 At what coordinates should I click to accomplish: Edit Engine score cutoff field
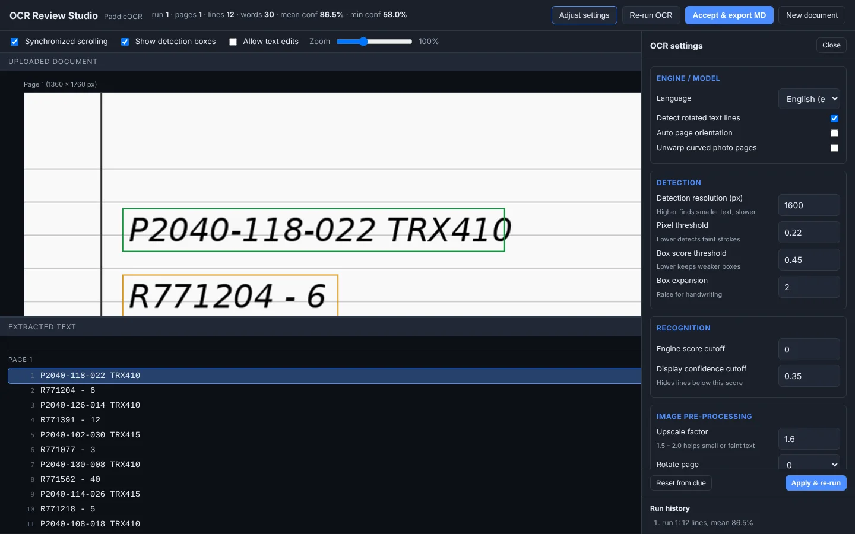point(809,349)
